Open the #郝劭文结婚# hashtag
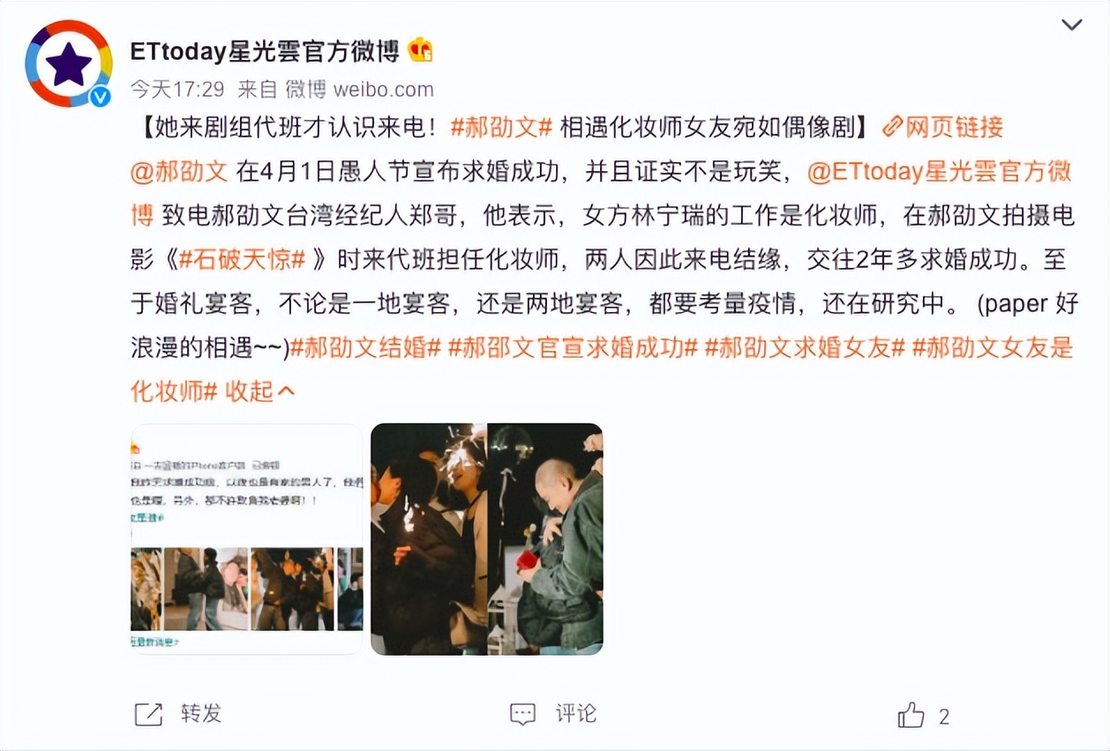Screen dimensions: 1110x751 pyautogui.click(x=365, y=347)
